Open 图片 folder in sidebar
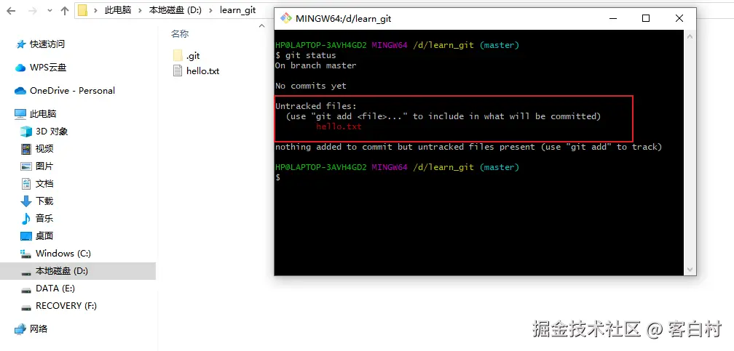This screenshot has height=351, width=734. pyautogui.click(x=44, y=166)
